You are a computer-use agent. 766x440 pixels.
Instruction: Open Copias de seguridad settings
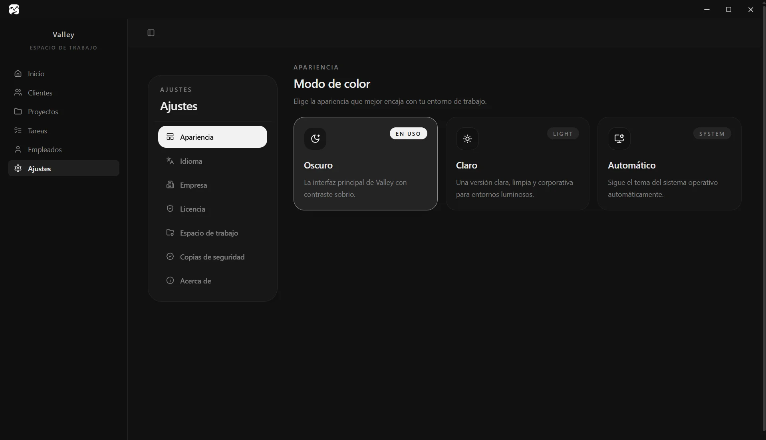pos(212,257)
